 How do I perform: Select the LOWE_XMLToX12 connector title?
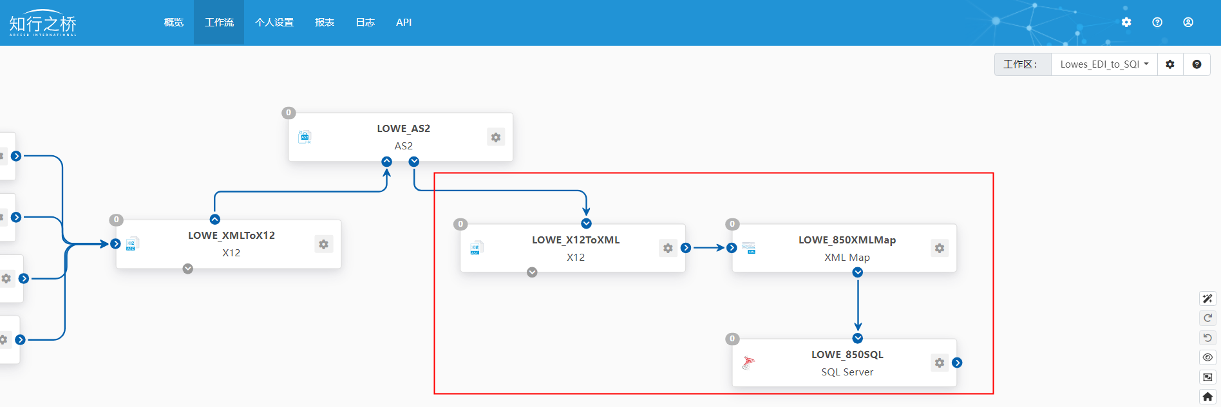[232, 236]
